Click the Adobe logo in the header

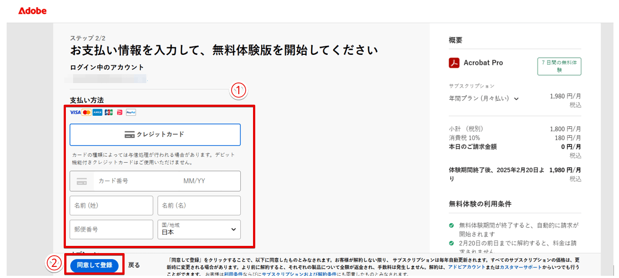click(x=32, y=11)
